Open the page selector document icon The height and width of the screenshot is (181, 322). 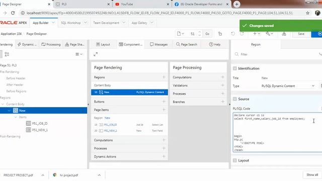pos(180,34)
